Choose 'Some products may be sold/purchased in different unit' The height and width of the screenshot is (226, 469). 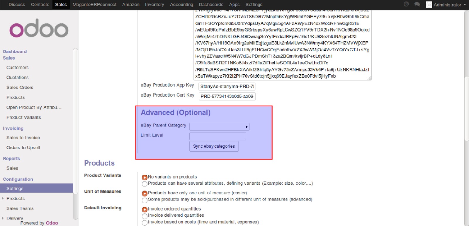pyautogui.click(x=145, y=200)
